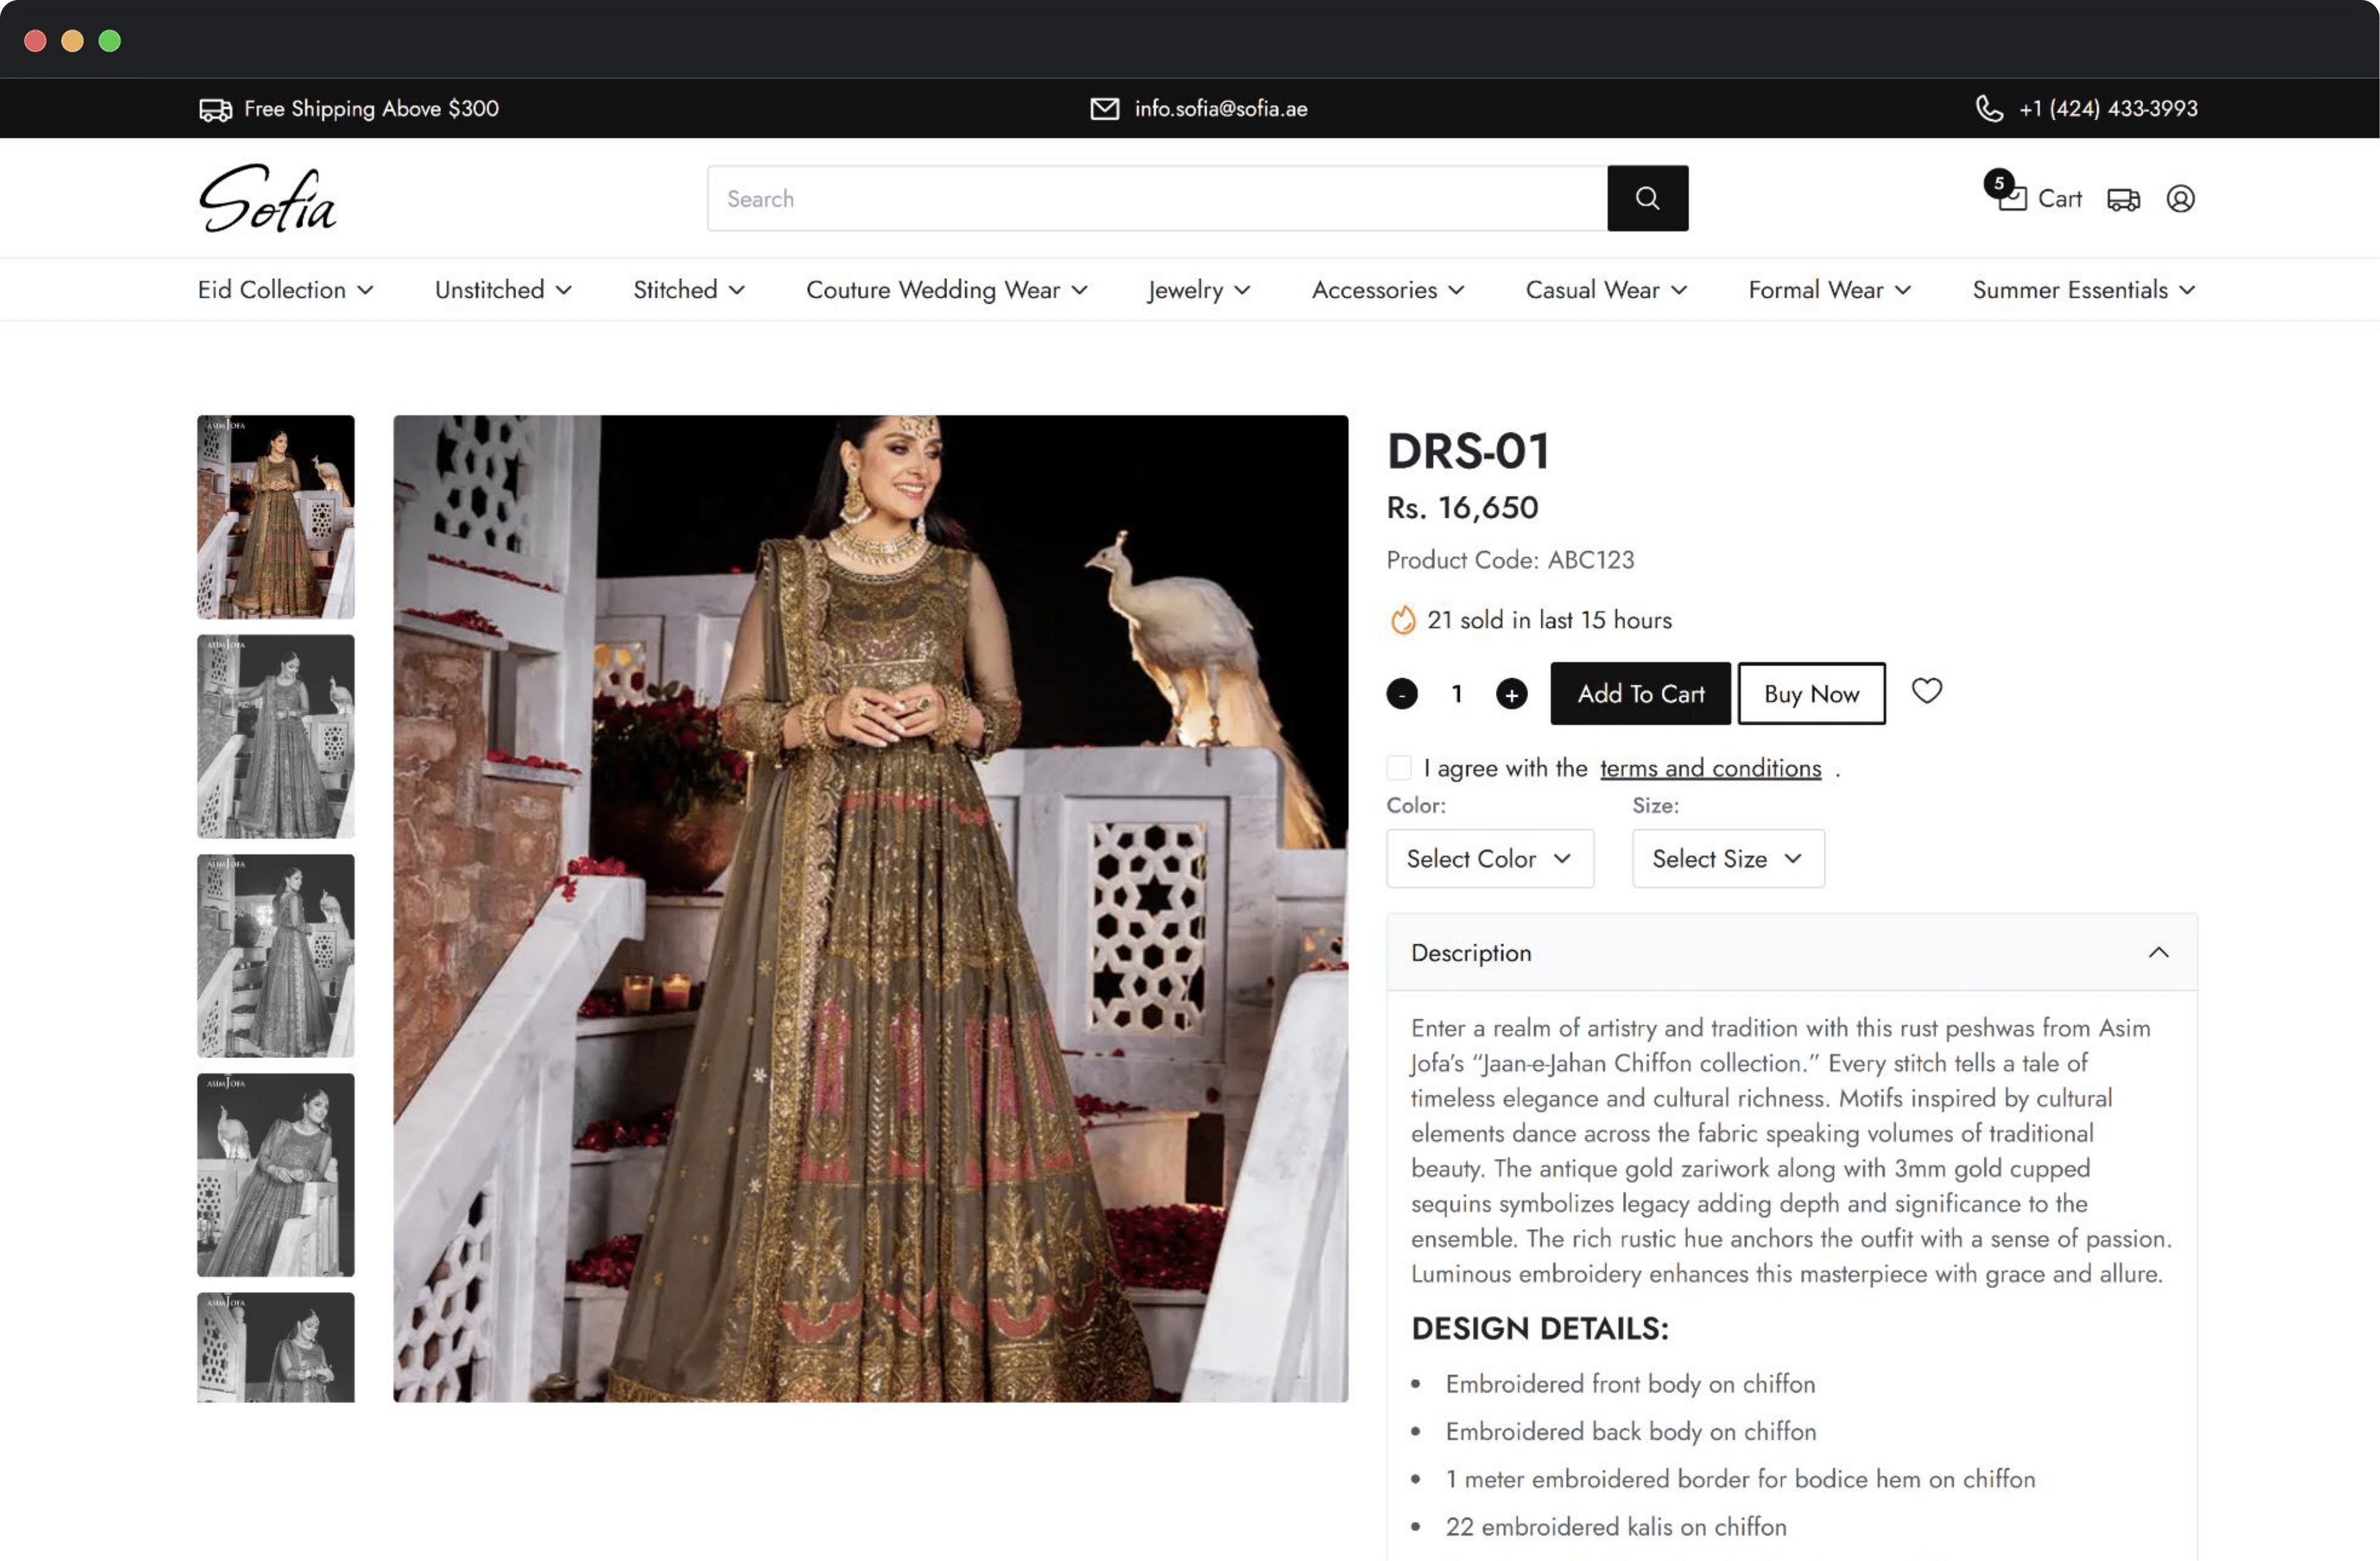Open the Eid Collection menu

pos(285,290)
